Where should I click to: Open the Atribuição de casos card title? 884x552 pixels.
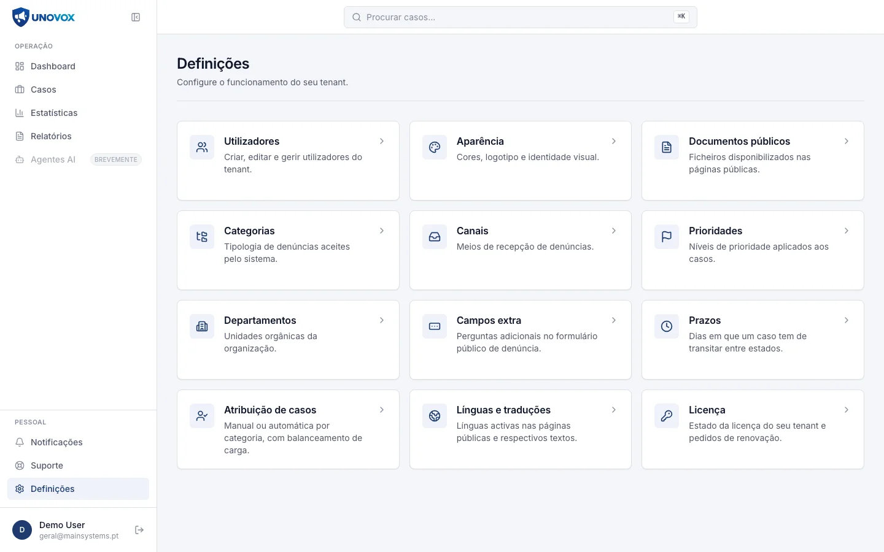point(270,410)
